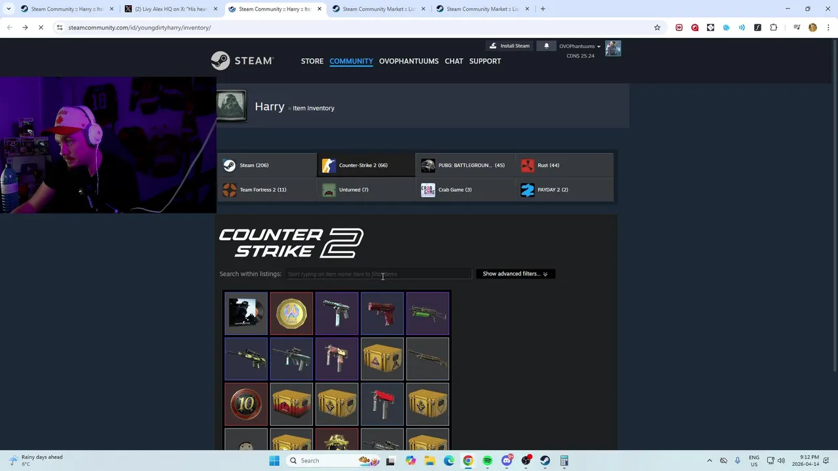Click the browser address bar URL
The height and width of the screenshot is (471, 838).
[139, 27]
